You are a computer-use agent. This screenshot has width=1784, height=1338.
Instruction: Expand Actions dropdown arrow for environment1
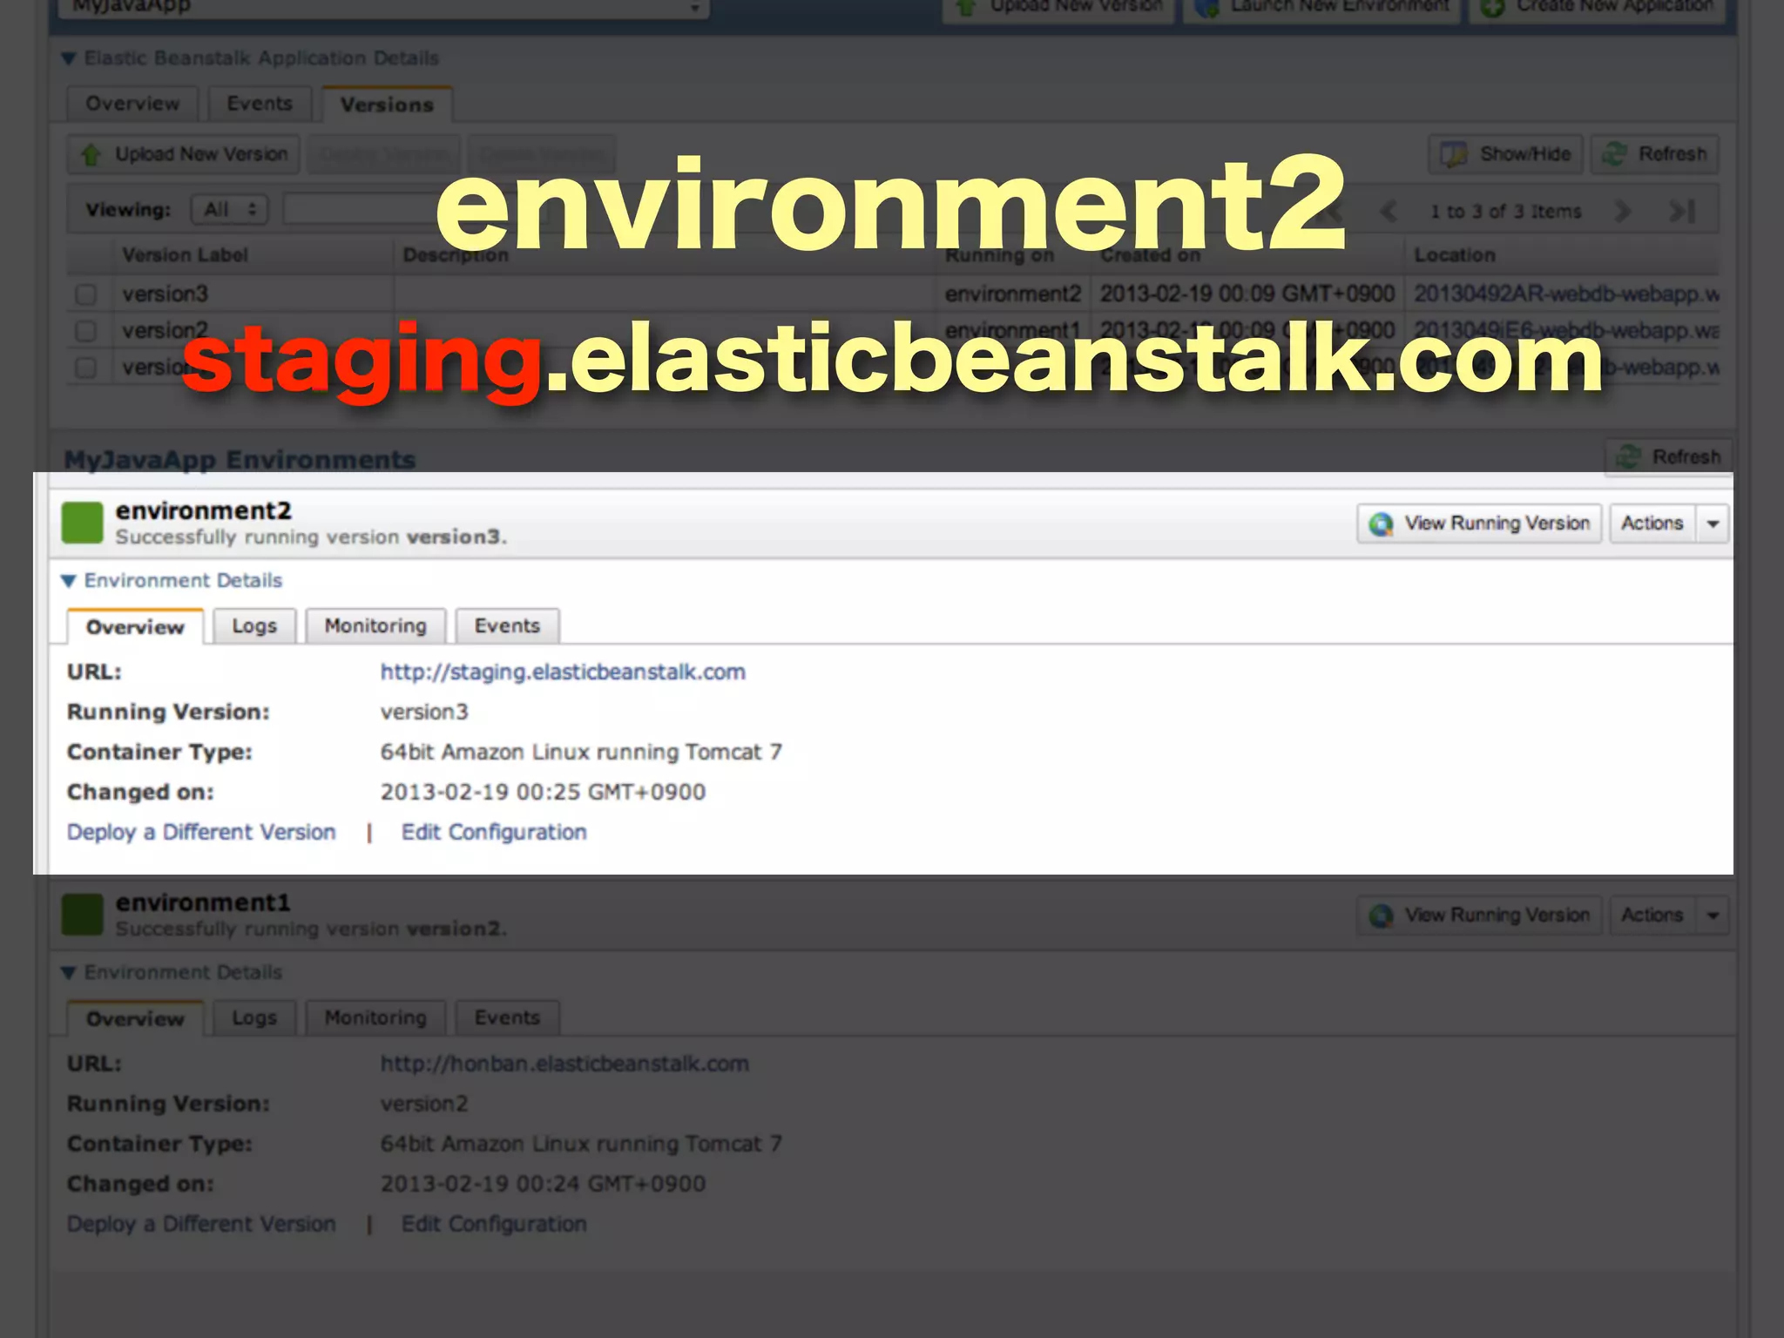tap(1713, 916)
